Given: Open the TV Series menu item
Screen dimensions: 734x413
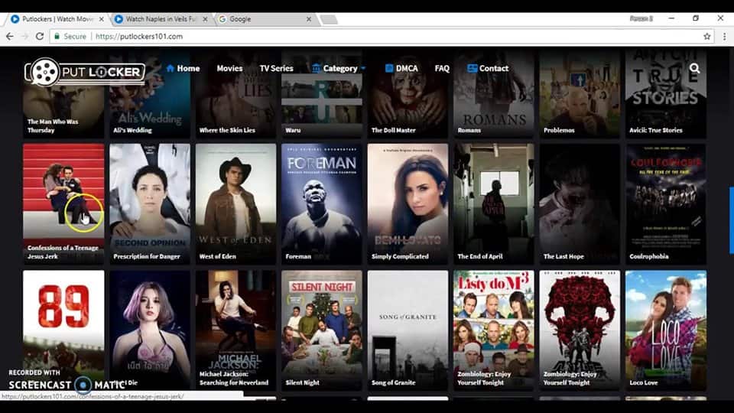Looking at the screenshot, I should (x=276, y=68).
